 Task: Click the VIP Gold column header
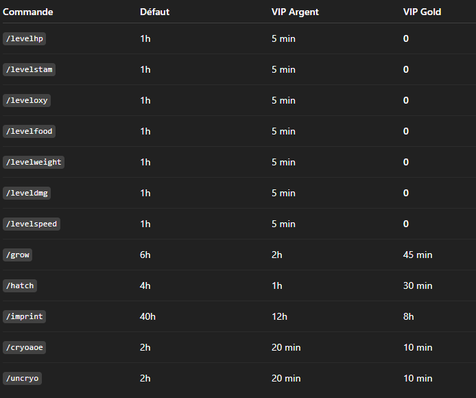(x=422, y=12)
